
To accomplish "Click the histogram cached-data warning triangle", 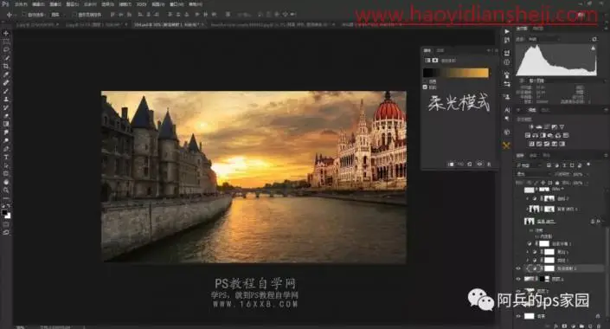I will [593, 48].
